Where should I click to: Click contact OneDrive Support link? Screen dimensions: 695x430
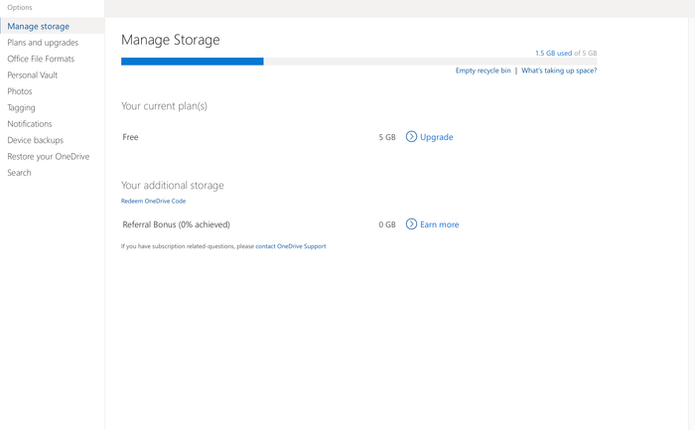click(291, 246)
